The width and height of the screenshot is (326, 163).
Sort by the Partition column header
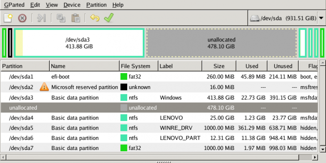pos(25,66)
